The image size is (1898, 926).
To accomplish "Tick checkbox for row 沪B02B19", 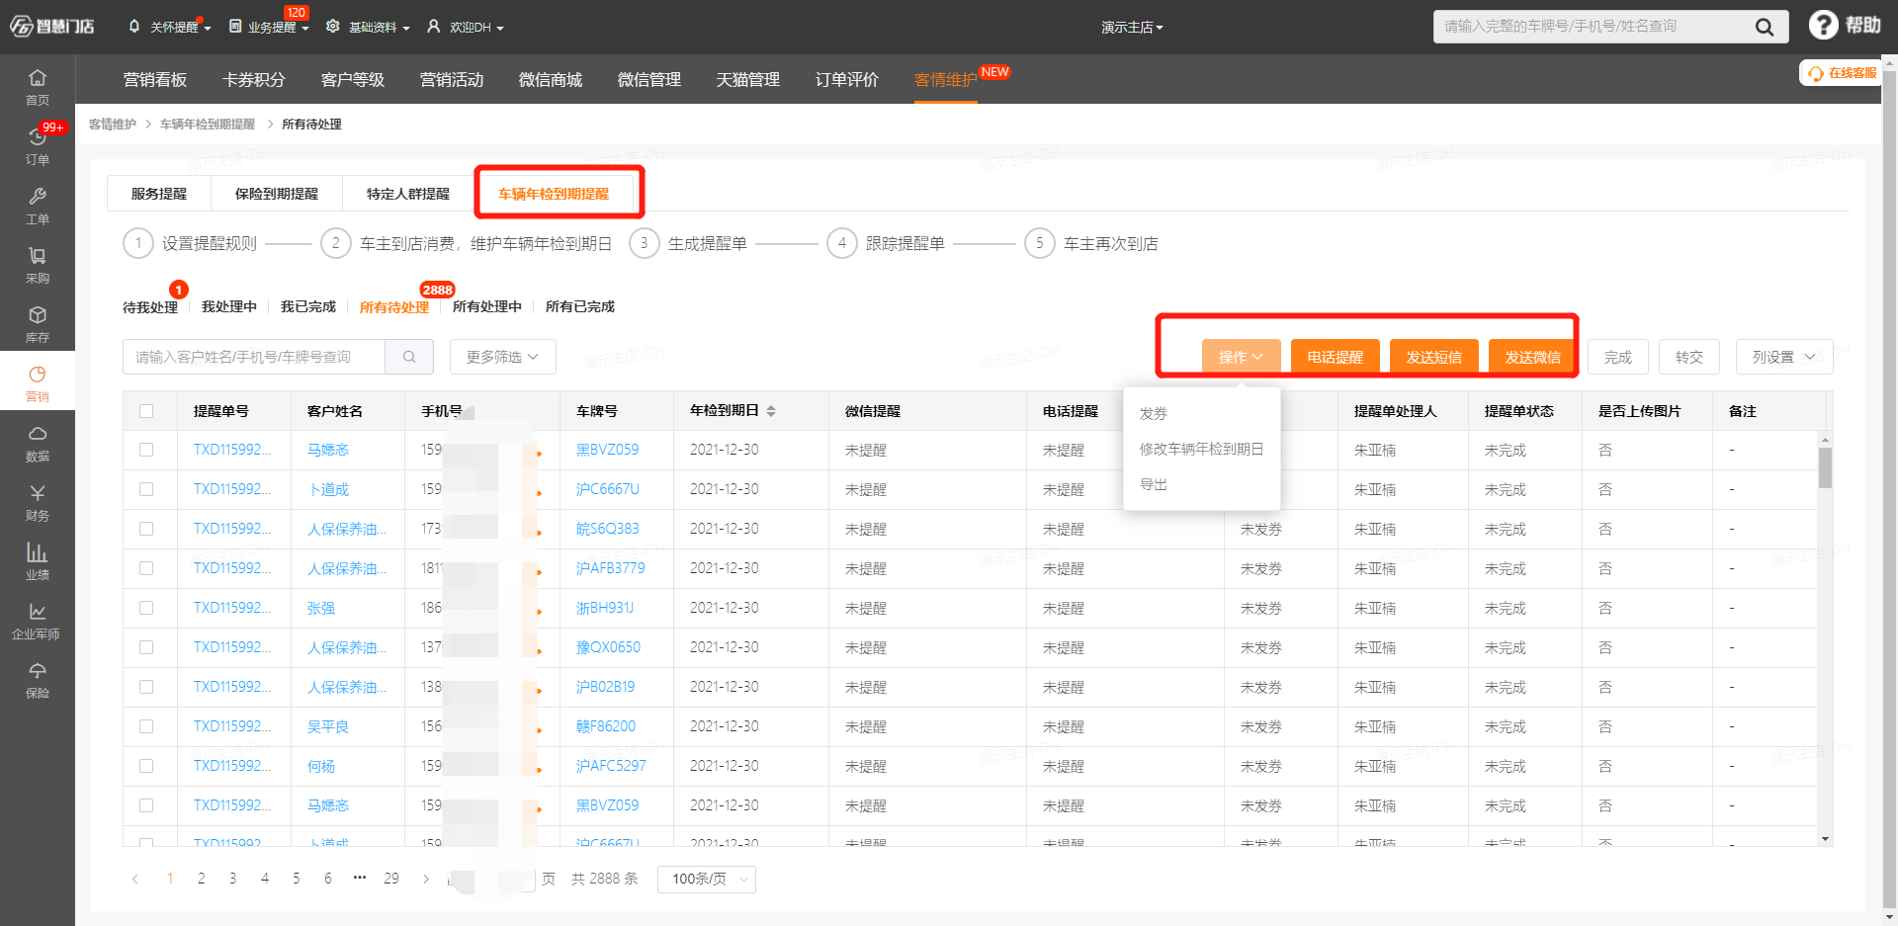I will click(x=146, y=687).
